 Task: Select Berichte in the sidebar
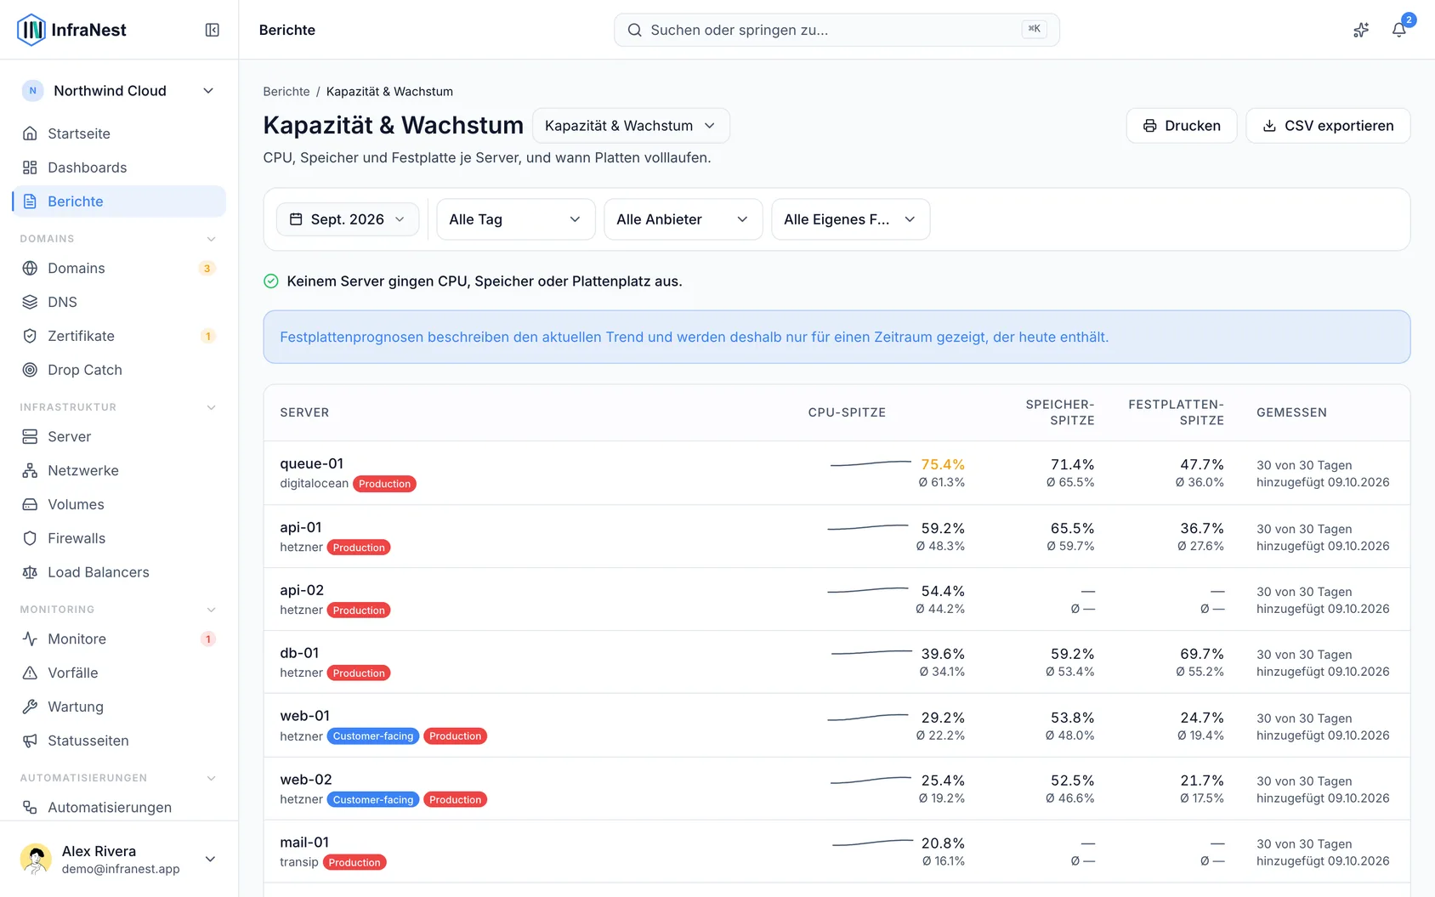119,202
